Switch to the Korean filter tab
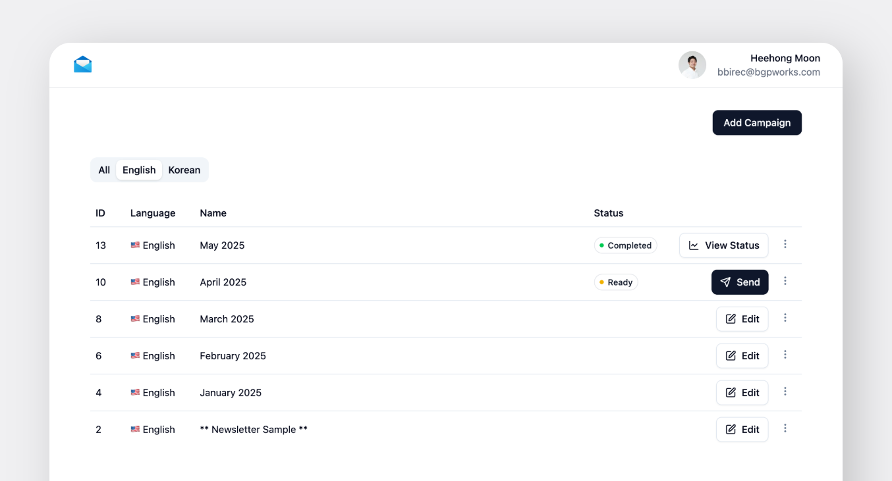 coord(184,170)
